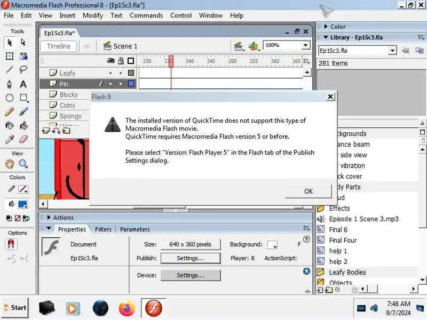Viewport: 427px width, 320px height.
Task: Toggle show all layers as outlines
Action: point(131,61)
